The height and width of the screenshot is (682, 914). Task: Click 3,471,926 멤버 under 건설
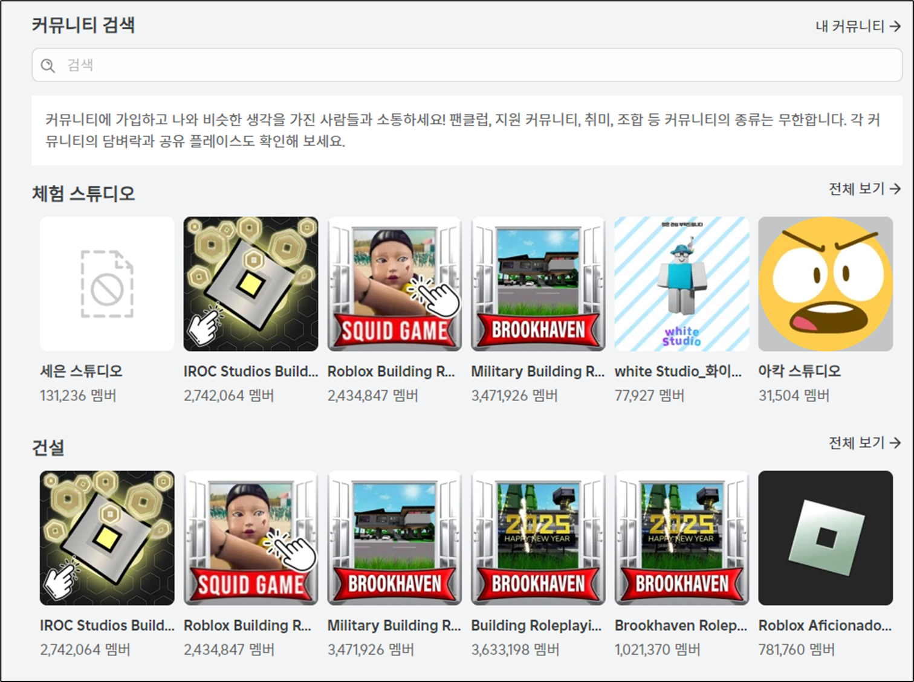[x=371, y=650]
